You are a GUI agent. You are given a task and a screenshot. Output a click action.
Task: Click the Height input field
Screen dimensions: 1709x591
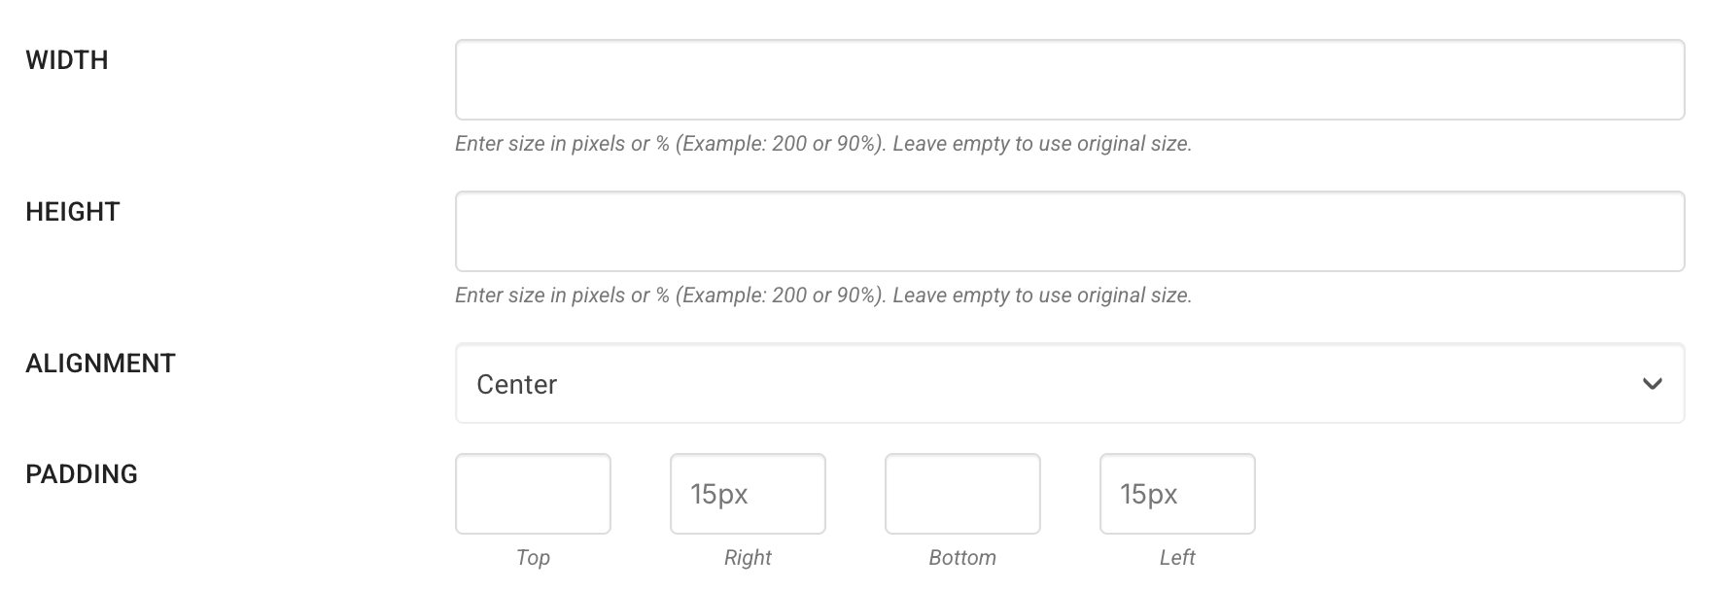[1069, 231]
